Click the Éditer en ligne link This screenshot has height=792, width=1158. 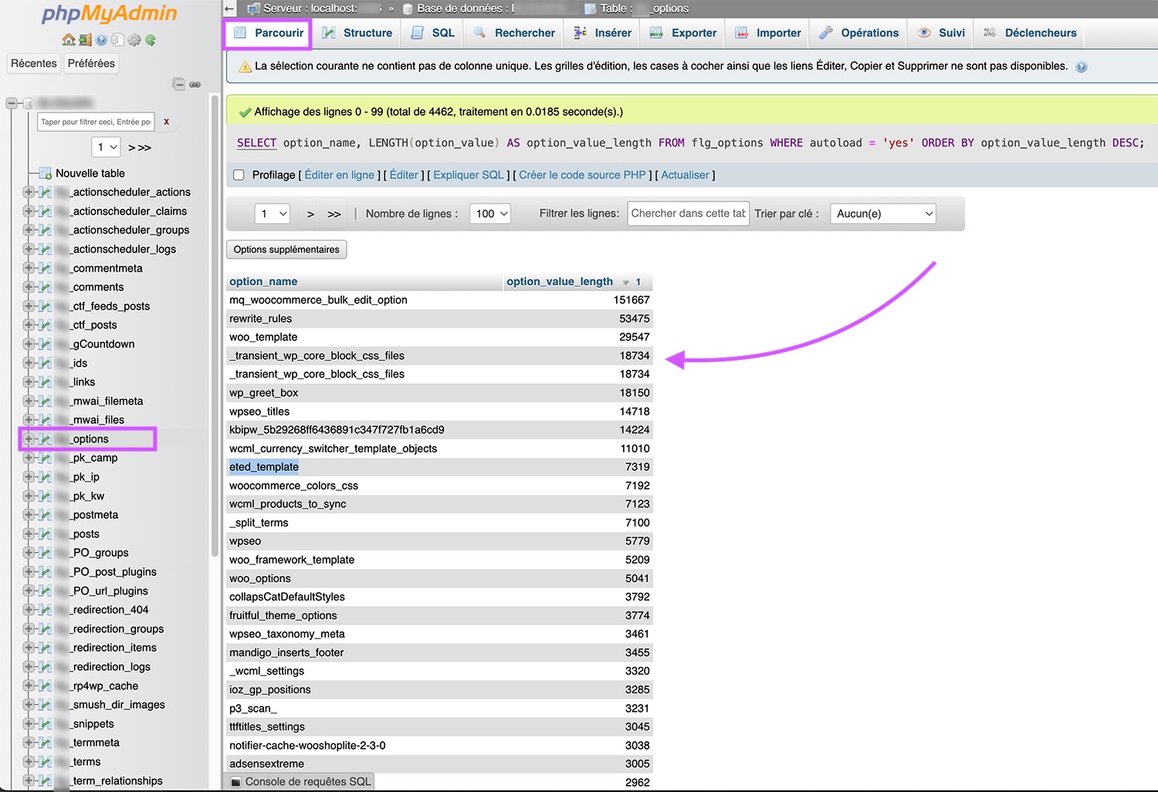(340, 175)
